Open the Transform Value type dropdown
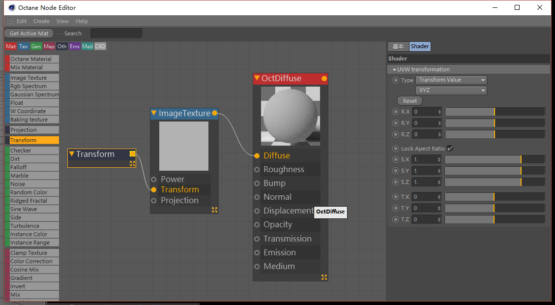Screen dimensions: 555x305 click(x=451, y=80)
